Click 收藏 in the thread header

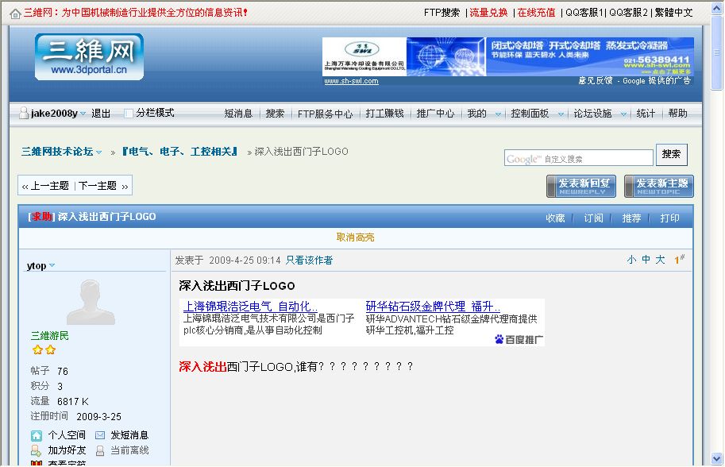coord(555,218)
